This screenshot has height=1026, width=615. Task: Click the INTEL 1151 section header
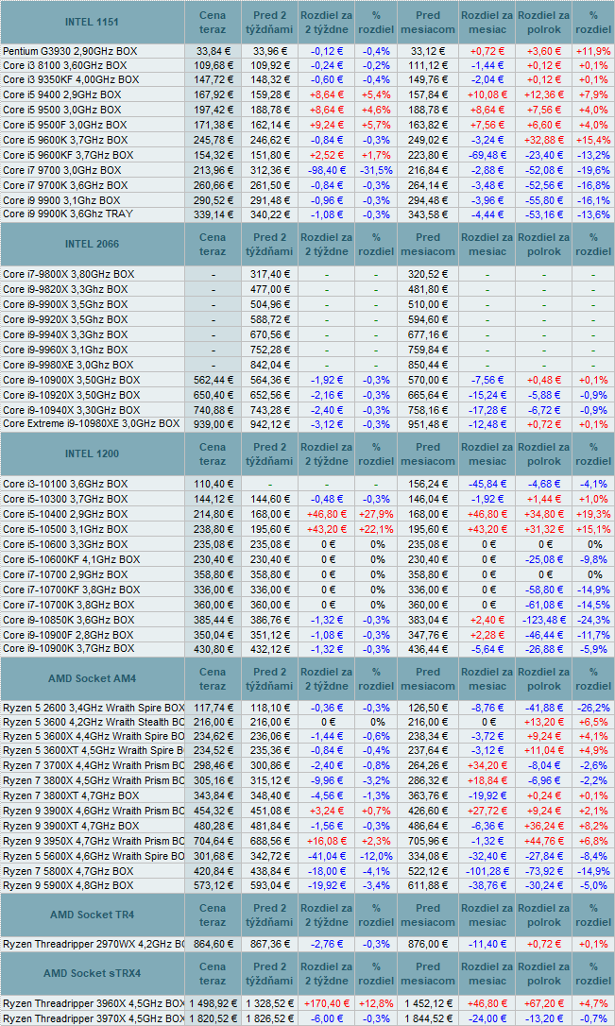tap(93, 23)
